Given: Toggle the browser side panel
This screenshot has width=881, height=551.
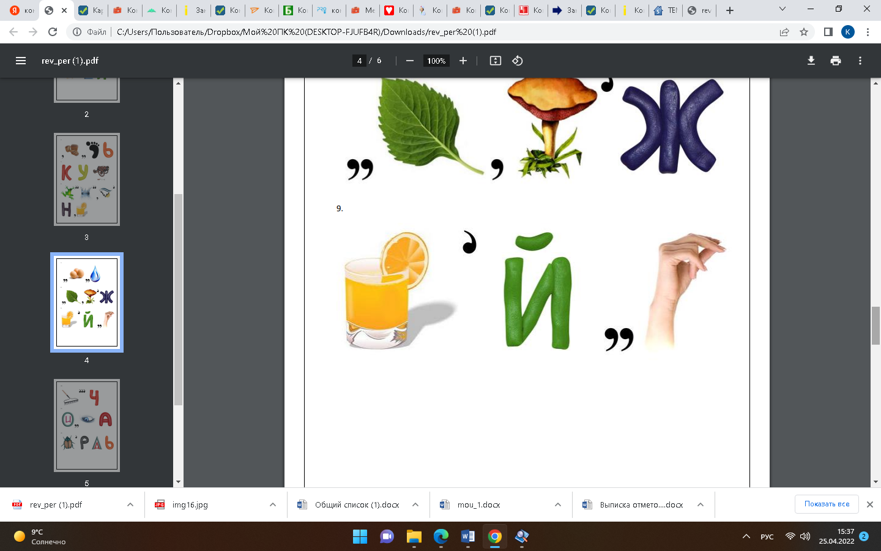Looking at the screenshot, I should (x=828, y=32).
